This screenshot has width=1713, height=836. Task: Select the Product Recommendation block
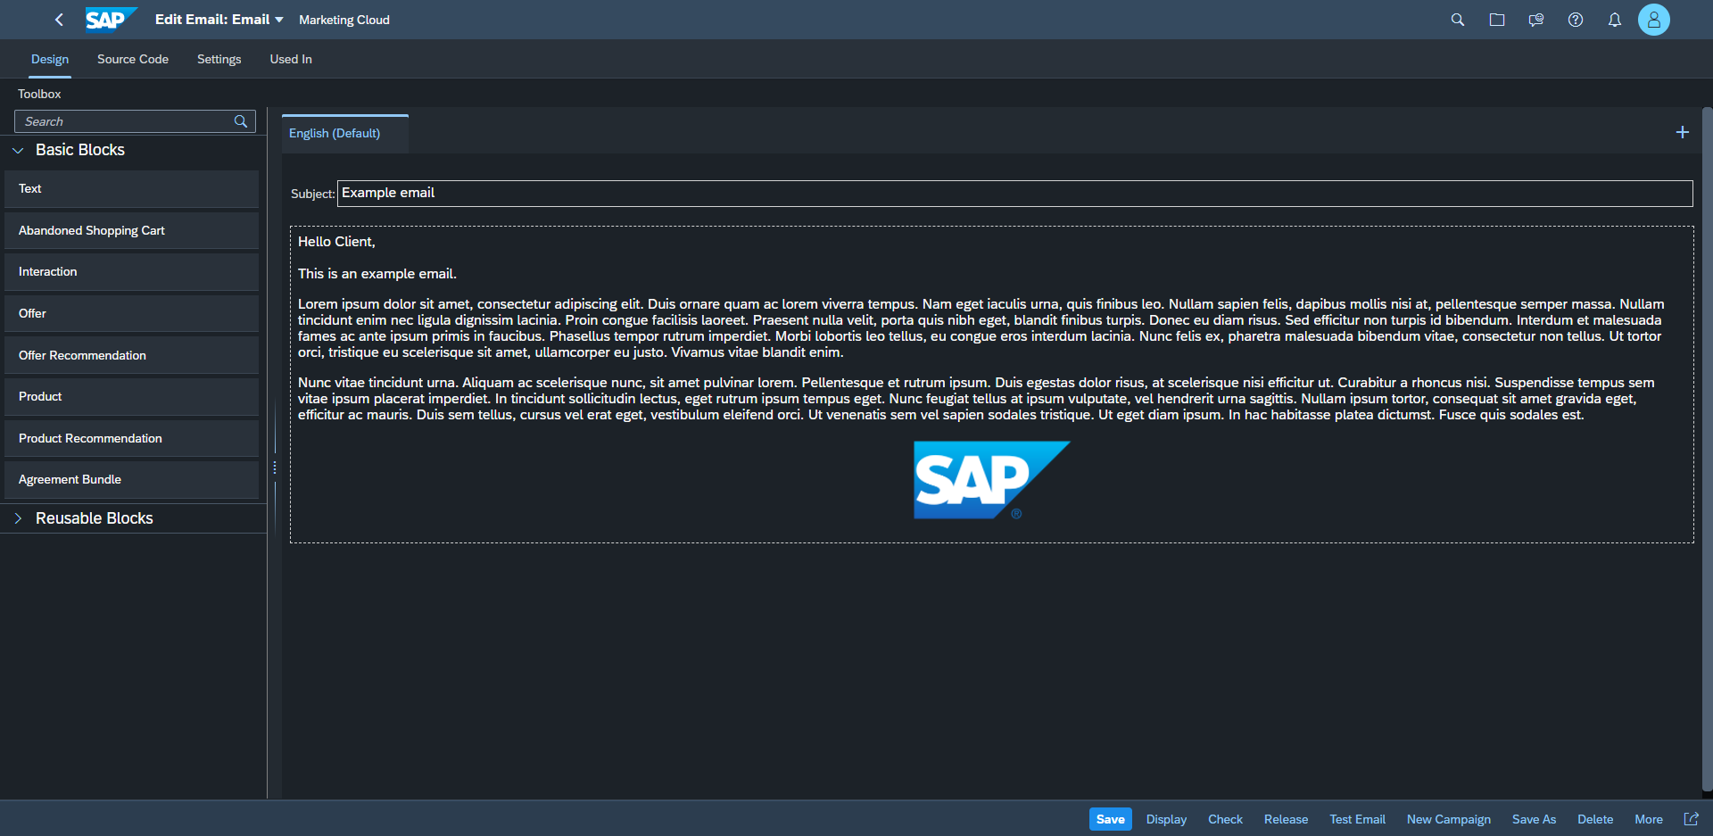click(x=131, y=438)
